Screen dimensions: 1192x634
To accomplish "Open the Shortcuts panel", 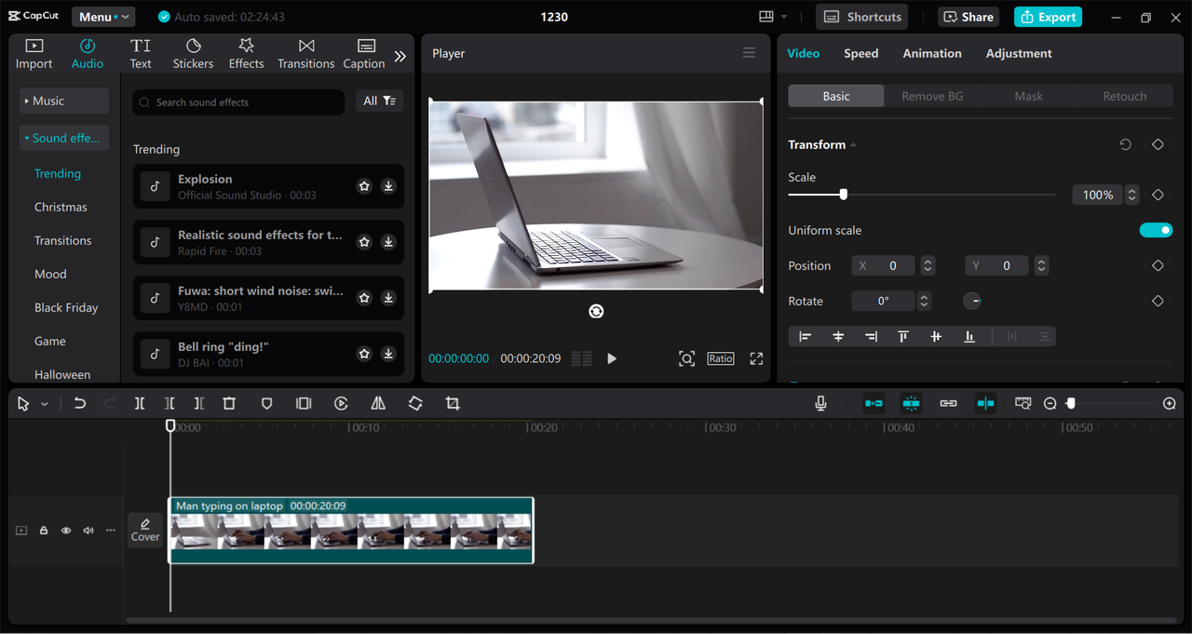I will (862, 17).
